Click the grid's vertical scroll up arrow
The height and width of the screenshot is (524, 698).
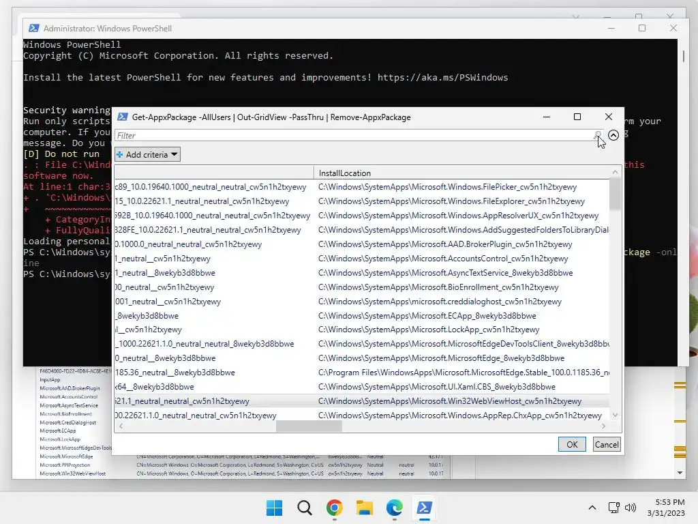[615, 172]
